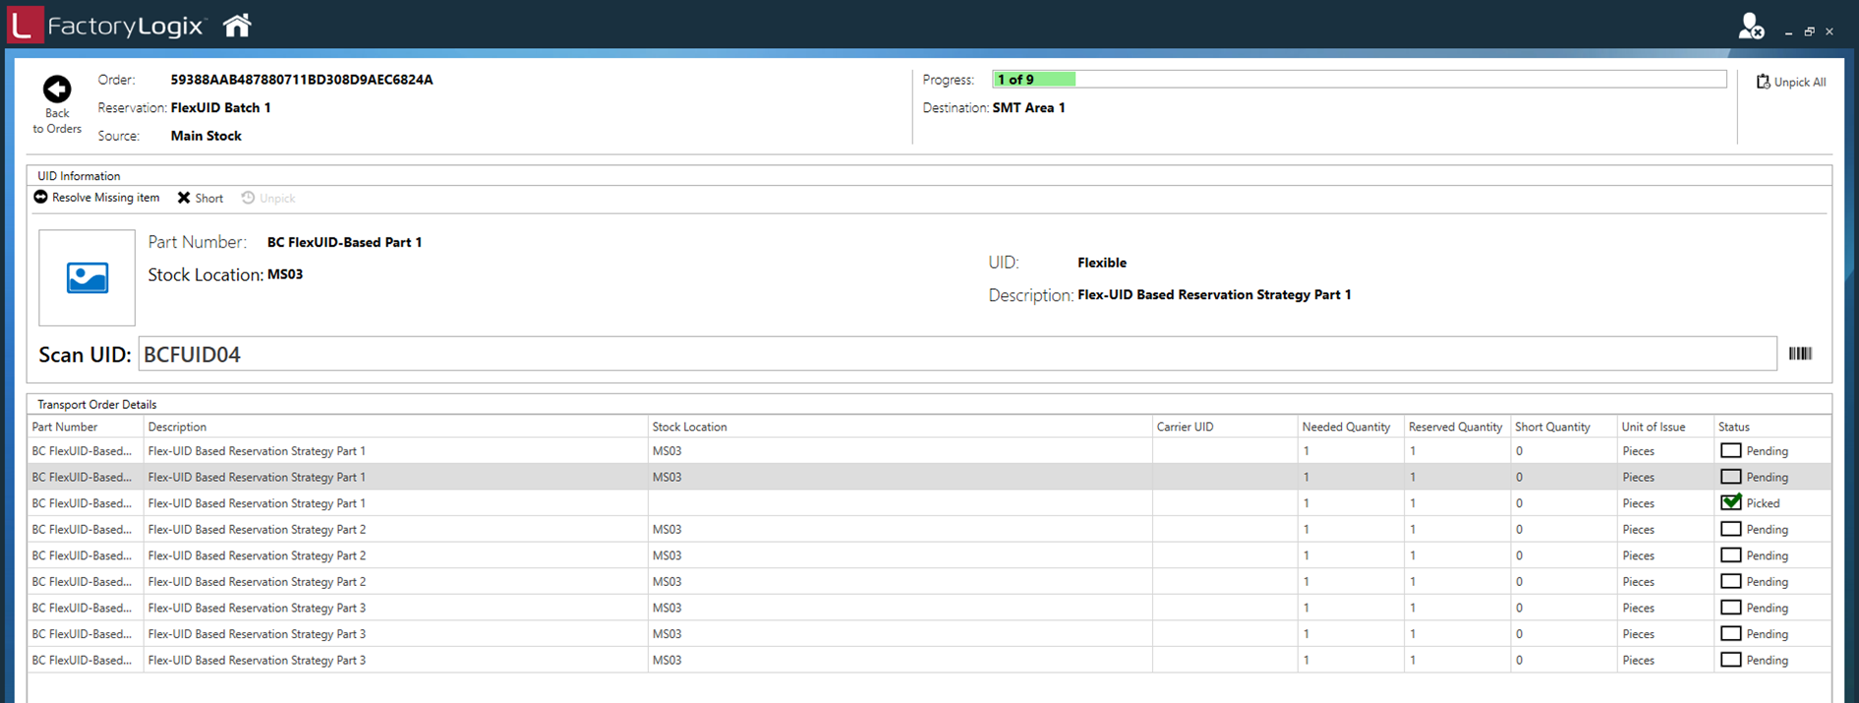Select first Reservation Strategy Part 2 row
The width and height of the screenshot is (1859, 703).
257,529
